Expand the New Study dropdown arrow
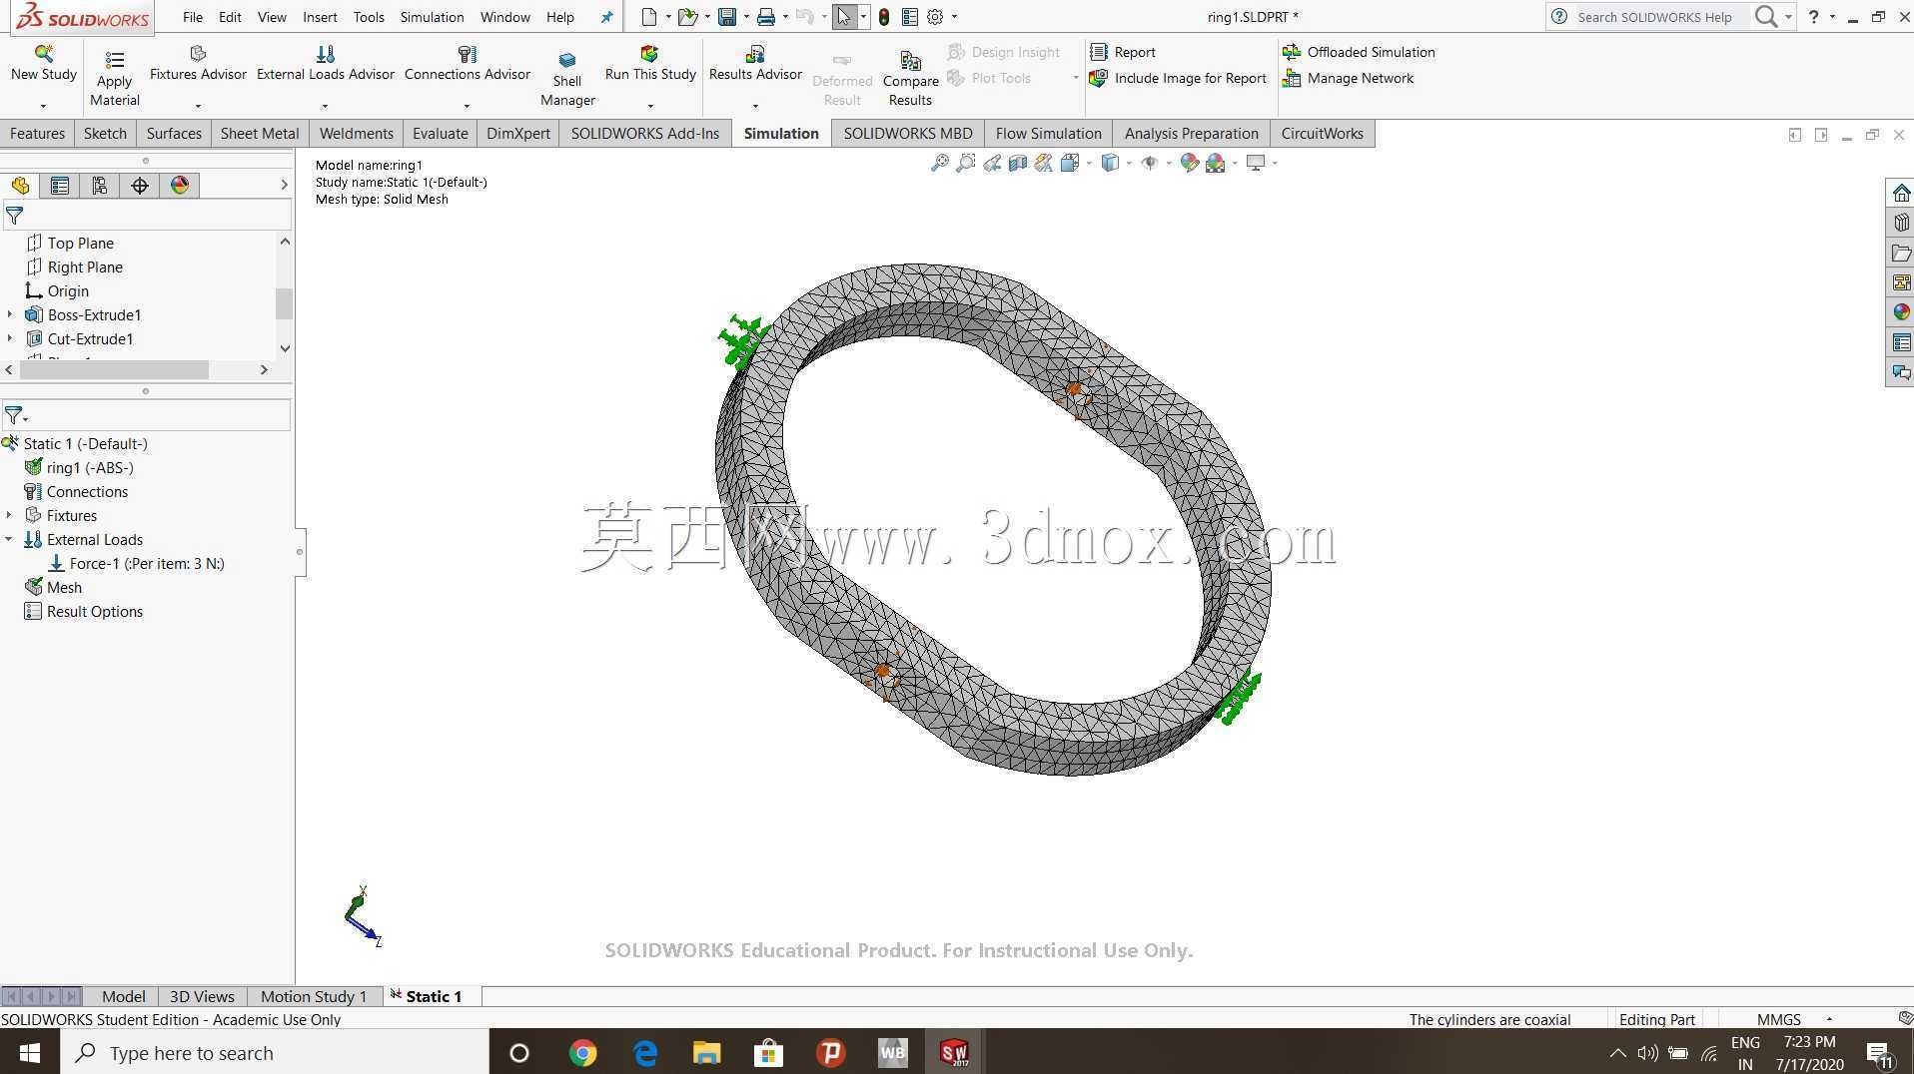This screenshot has height=1074, width=1914. tap(43, 106)
